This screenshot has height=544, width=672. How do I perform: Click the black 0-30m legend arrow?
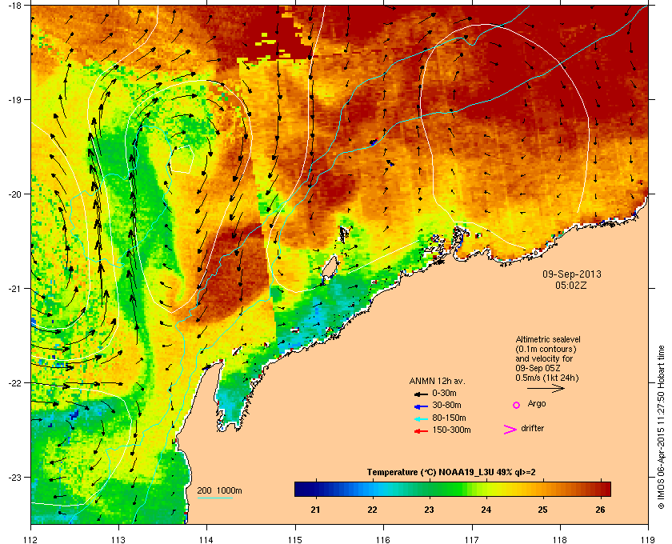pos(421,394)
